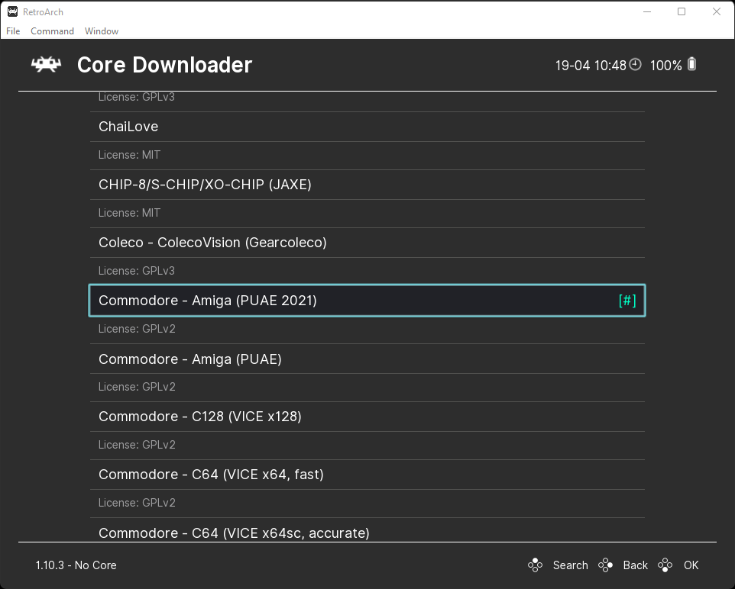Select Commodore - C128 (VICE x128) core
Image resolution: width=735 pixels, height=589 pixels.
point(367,417)
